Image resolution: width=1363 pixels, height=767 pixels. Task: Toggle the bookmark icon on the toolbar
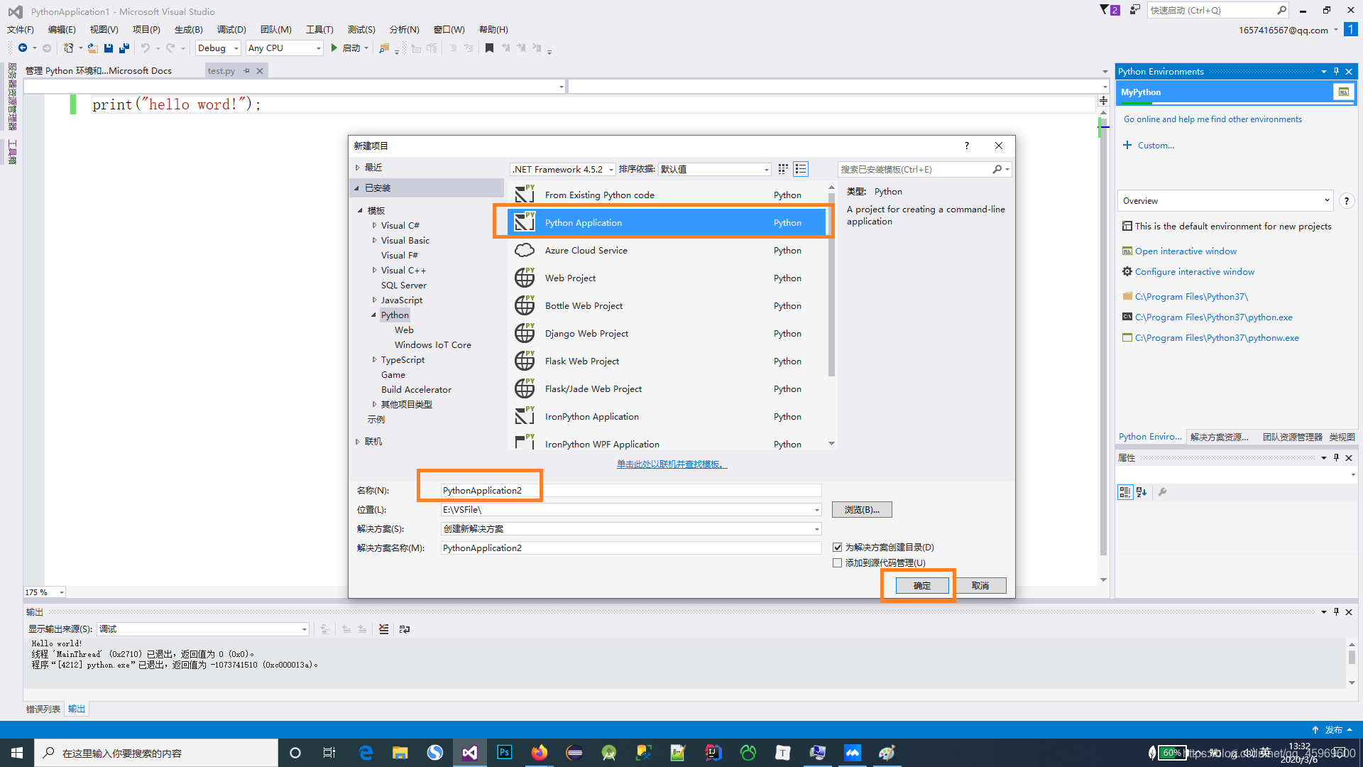(489, 48)
